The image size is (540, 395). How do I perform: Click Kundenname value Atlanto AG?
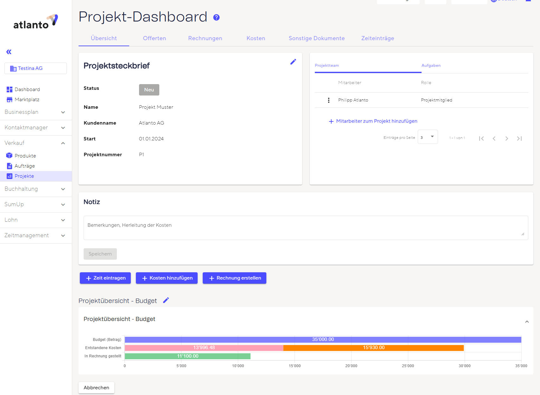coord(151,123)
